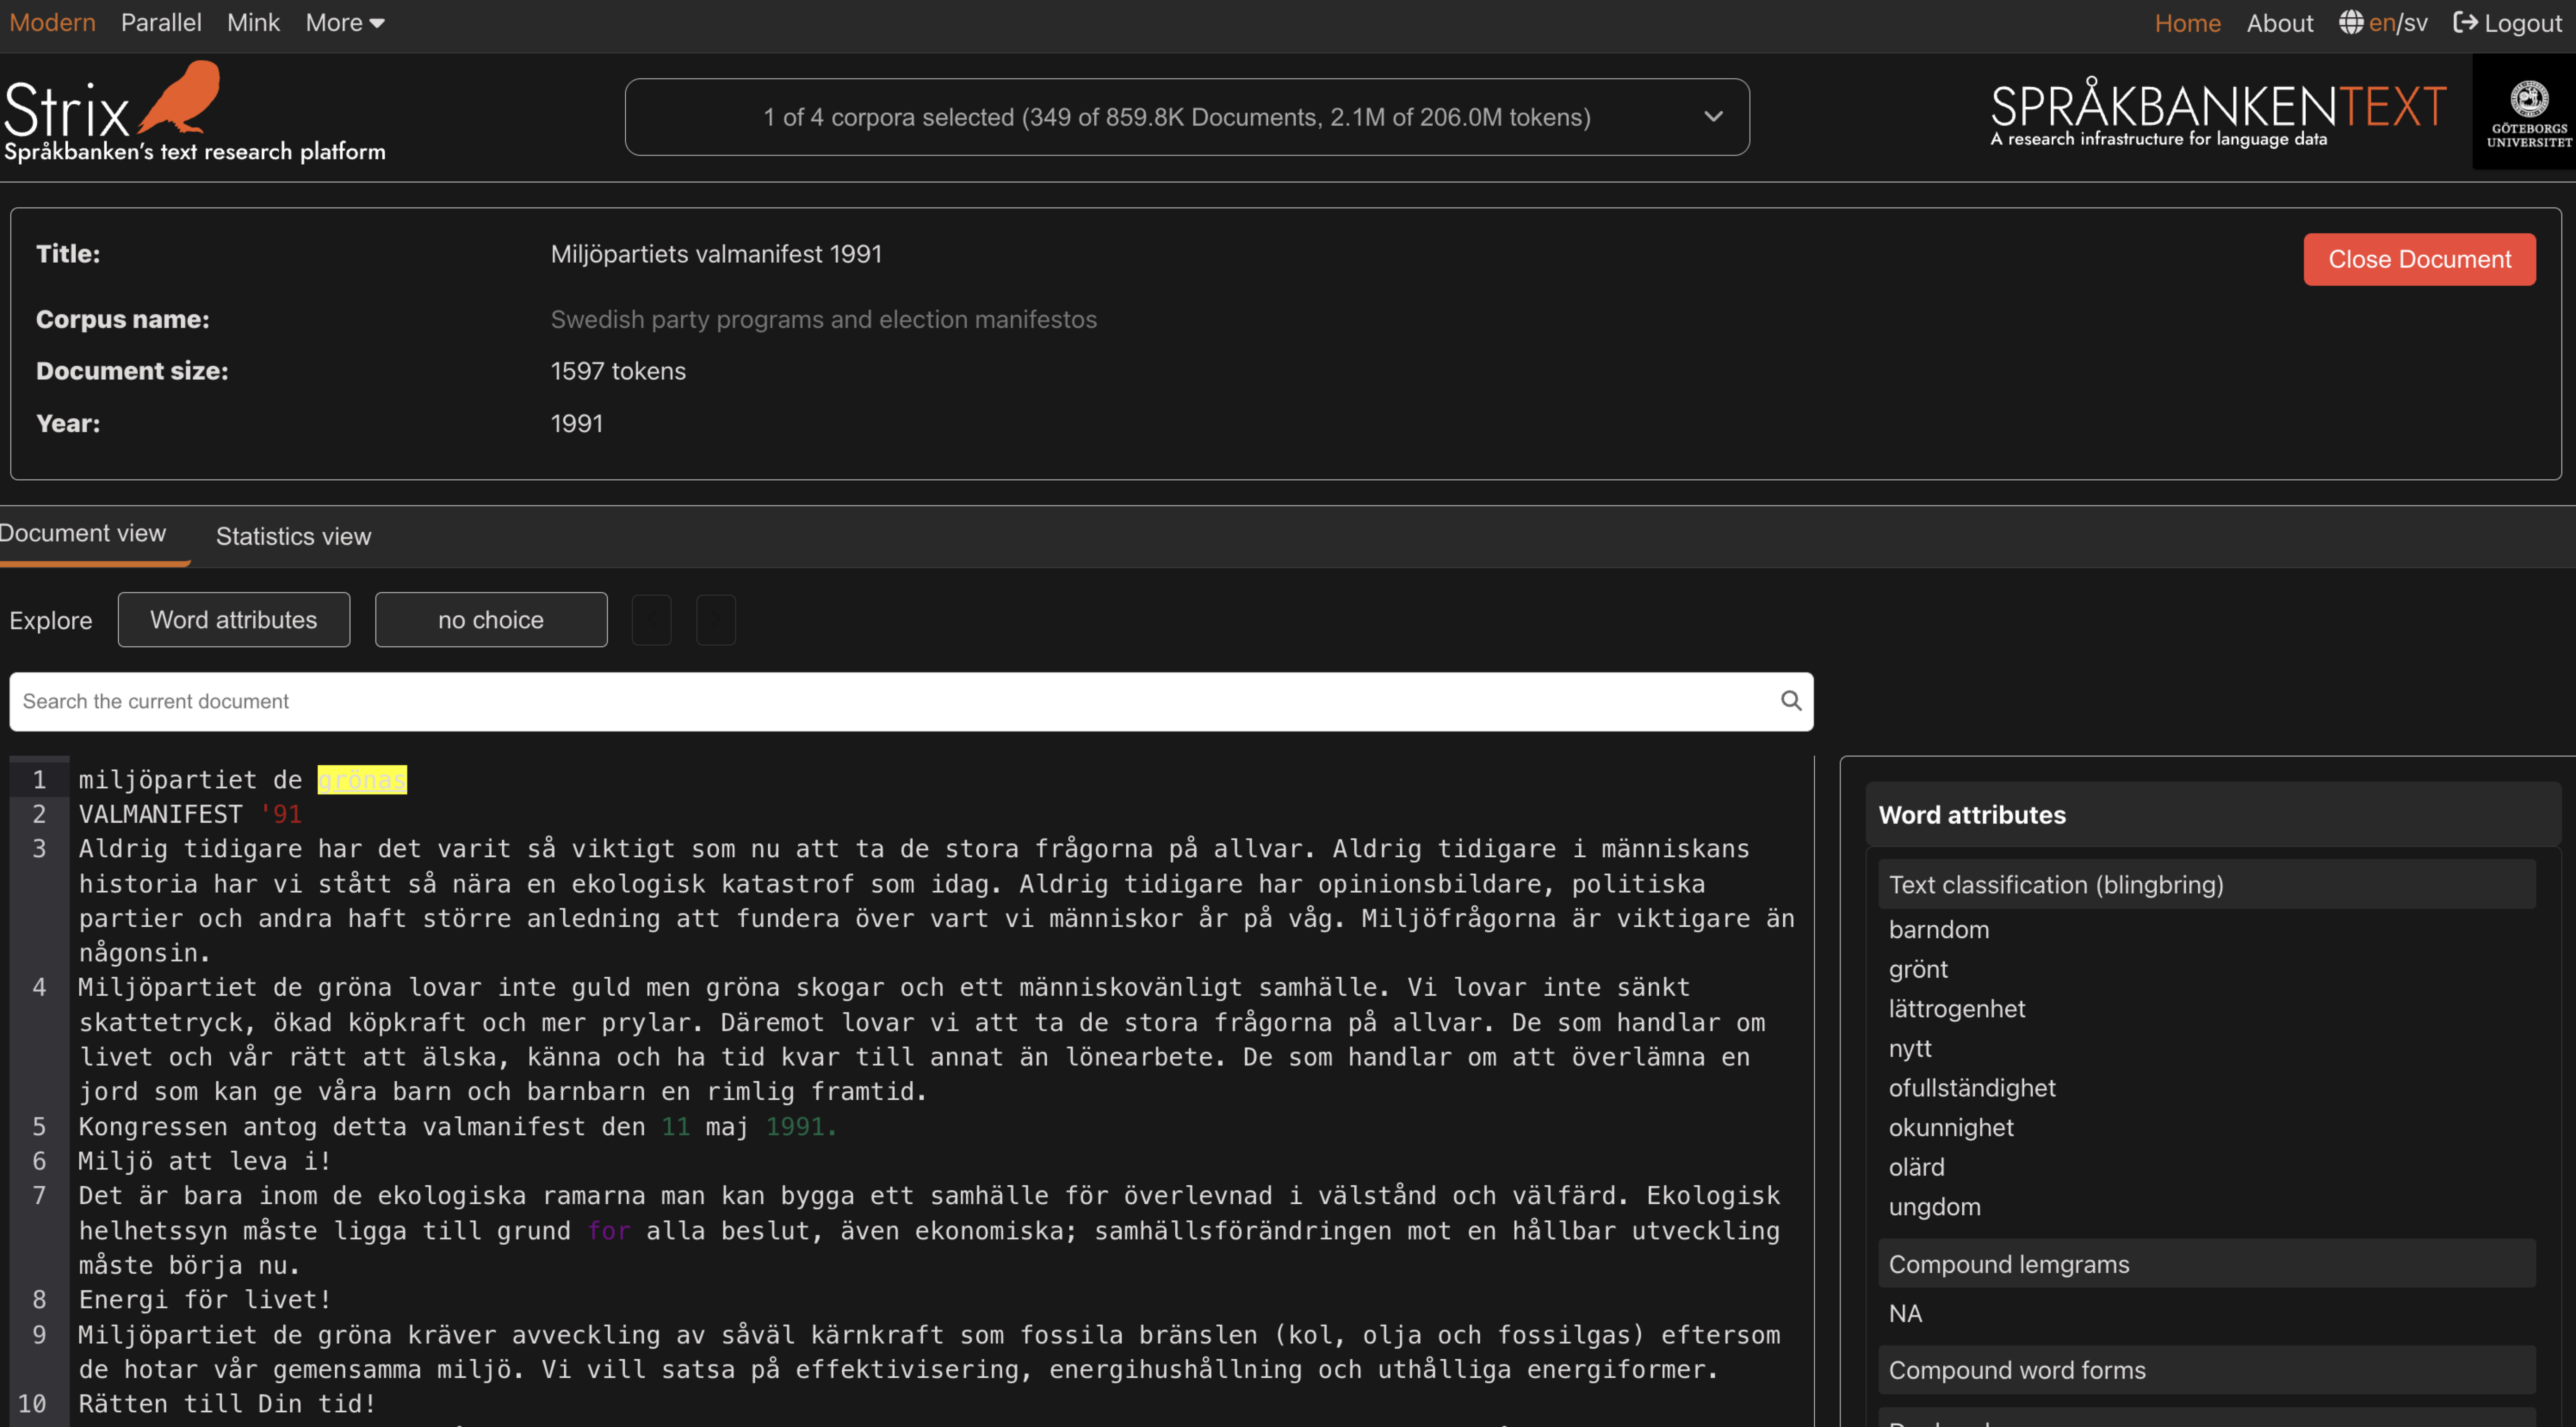The width and height of the screenshot is (2576, 1427).
Task: Click word 'Kongressen' in line 5
Action: pos(153,1127)
